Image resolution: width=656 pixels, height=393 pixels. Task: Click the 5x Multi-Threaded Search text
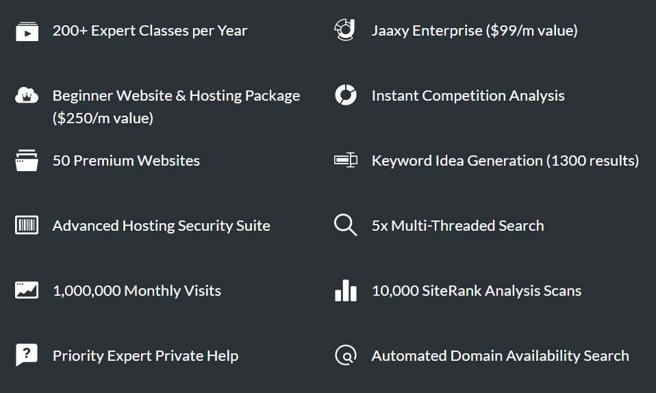tap(457, 226)
